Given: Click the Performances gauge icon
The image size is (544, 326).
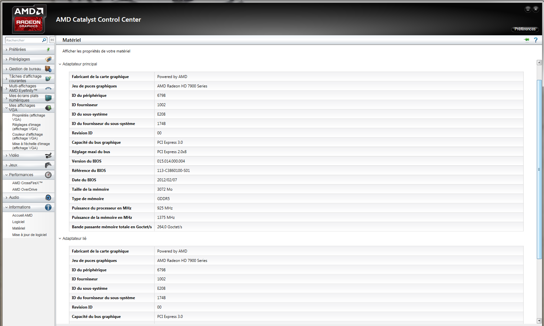Looking at the screenshot, I should (48, 175).
